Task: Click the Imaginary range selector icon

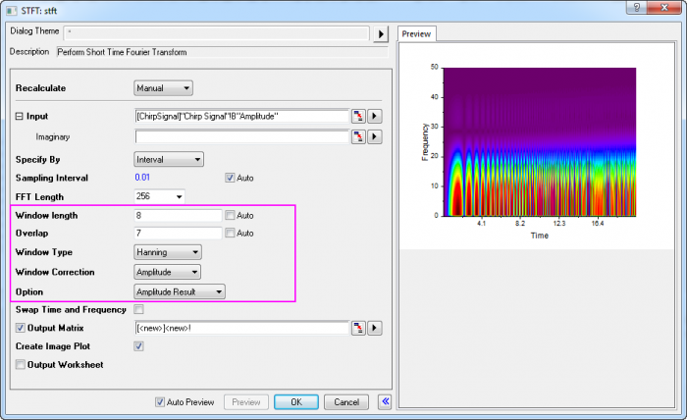Action: point(358,137)
